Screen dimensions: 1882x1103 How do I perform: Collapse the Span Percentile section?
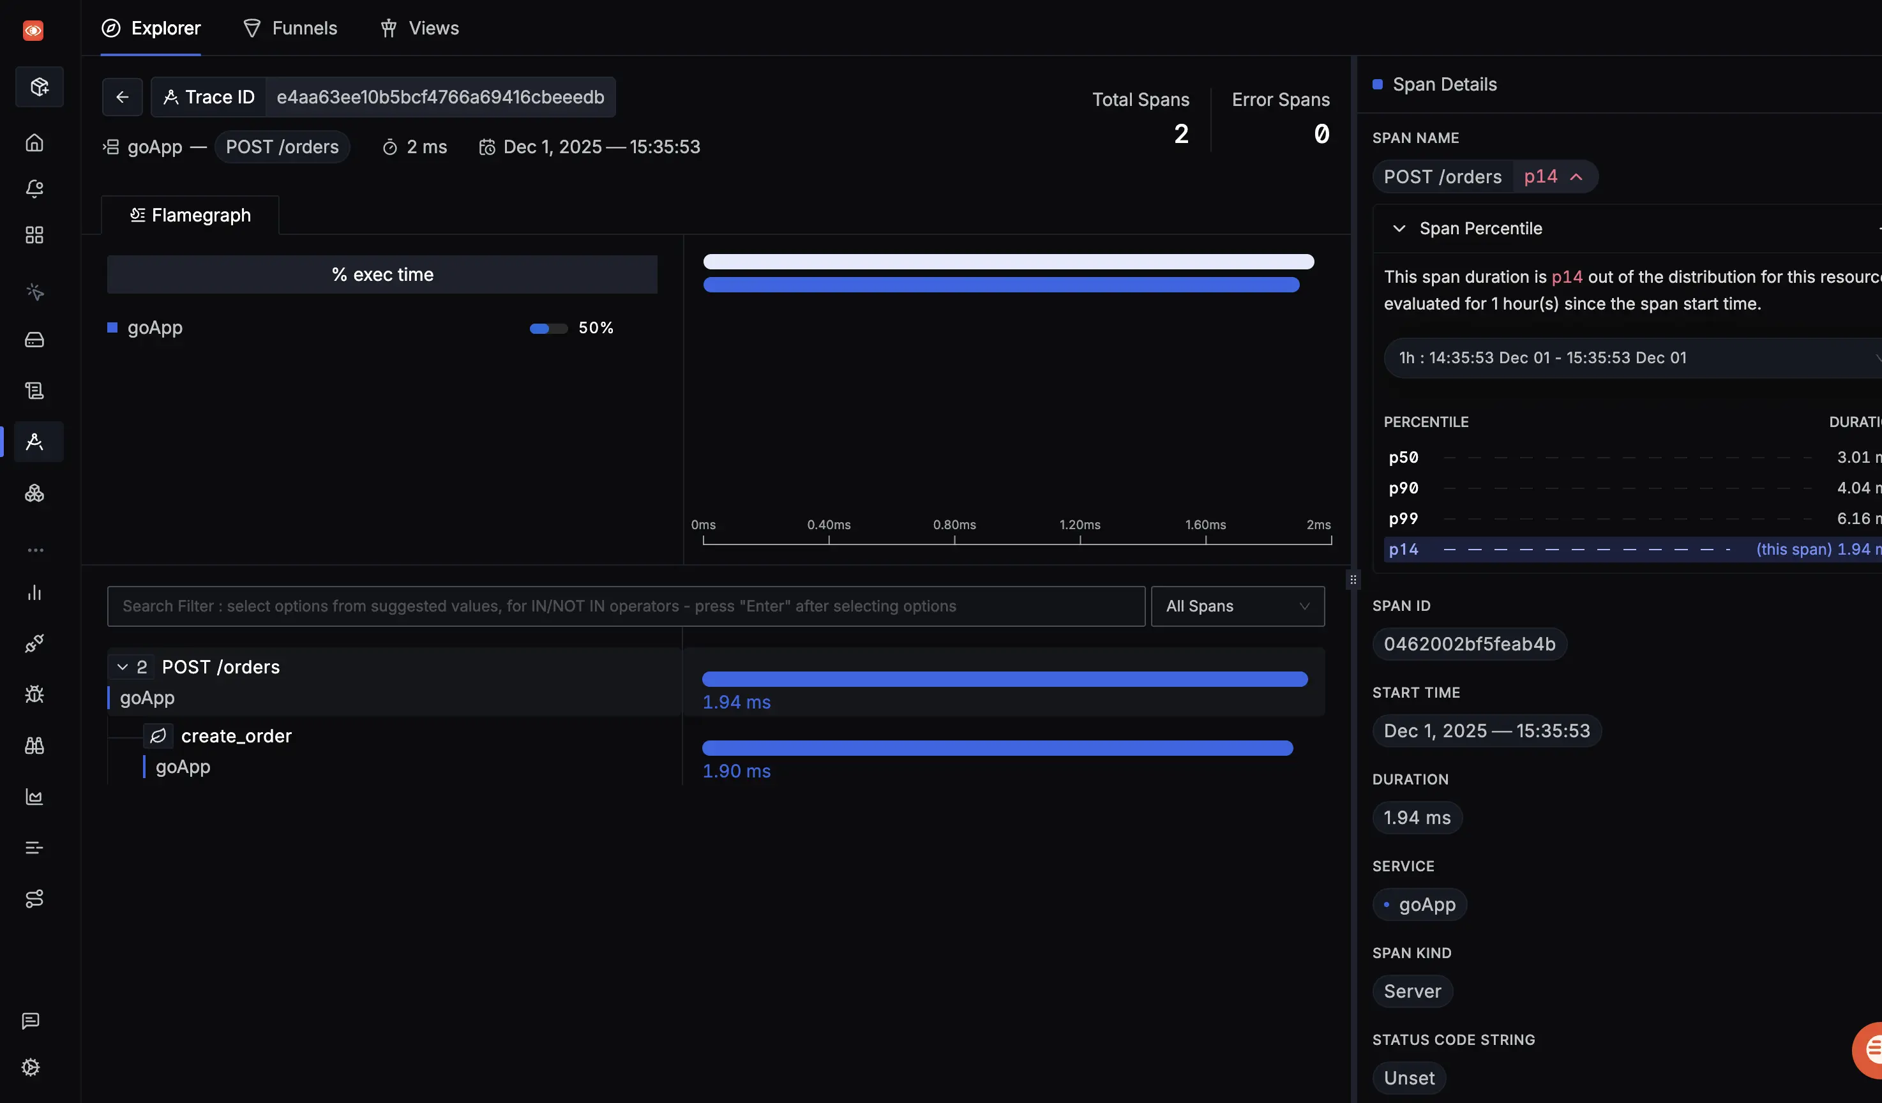1399,229
